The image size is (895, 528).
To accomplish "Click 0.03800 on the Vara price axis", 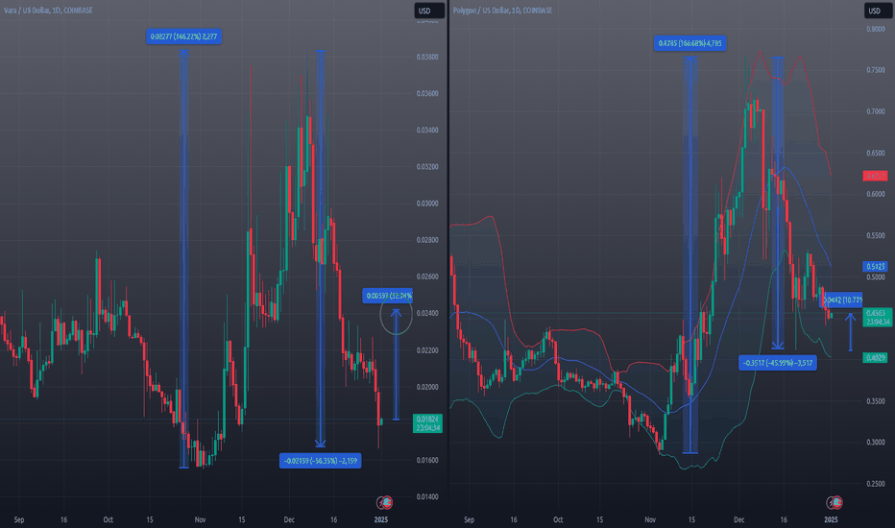I will [427, 57].
